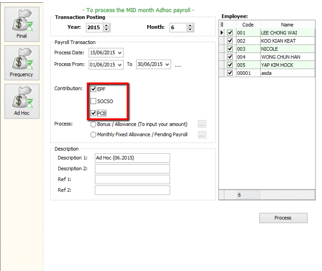Open the Frequency payroll icon
Image resolution: width=322 pixels, height=271 pixels.
[22, 62]
